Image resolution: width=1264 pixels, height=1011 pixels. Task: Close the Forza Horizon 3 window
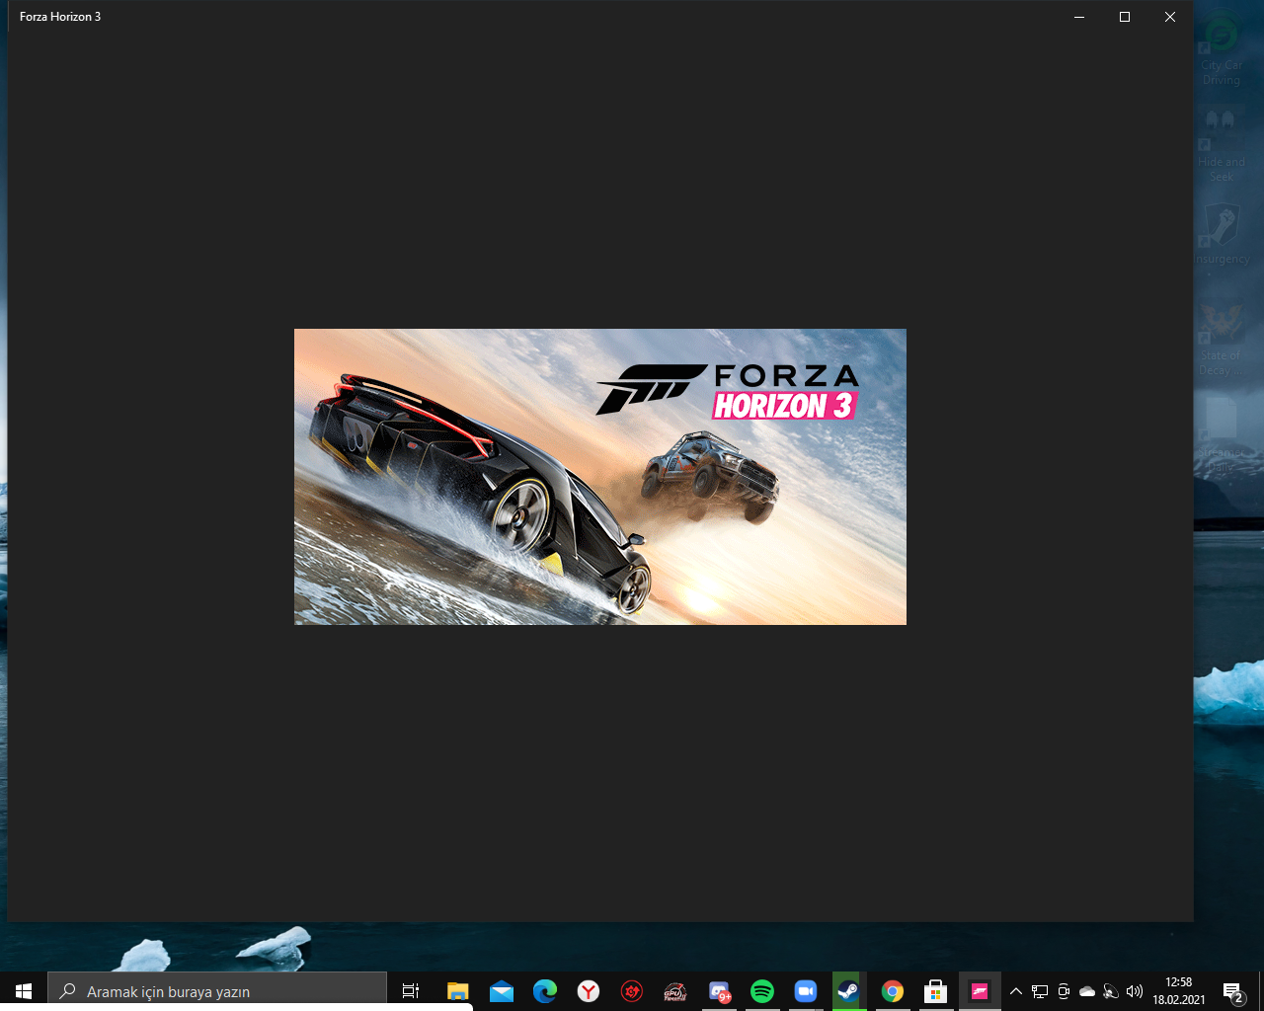pos(1170,17)
